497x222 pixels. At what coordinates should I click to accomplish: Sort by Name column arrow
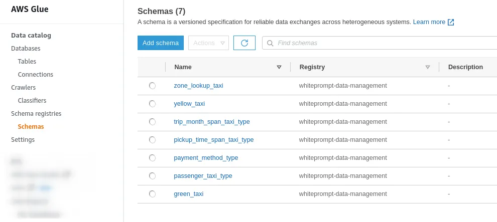(x=279, y=67)
